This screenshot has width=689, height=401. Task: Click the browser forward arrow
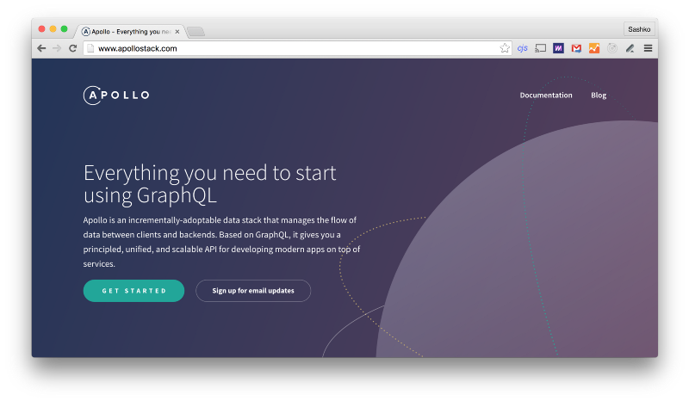(x=57, y=48)
